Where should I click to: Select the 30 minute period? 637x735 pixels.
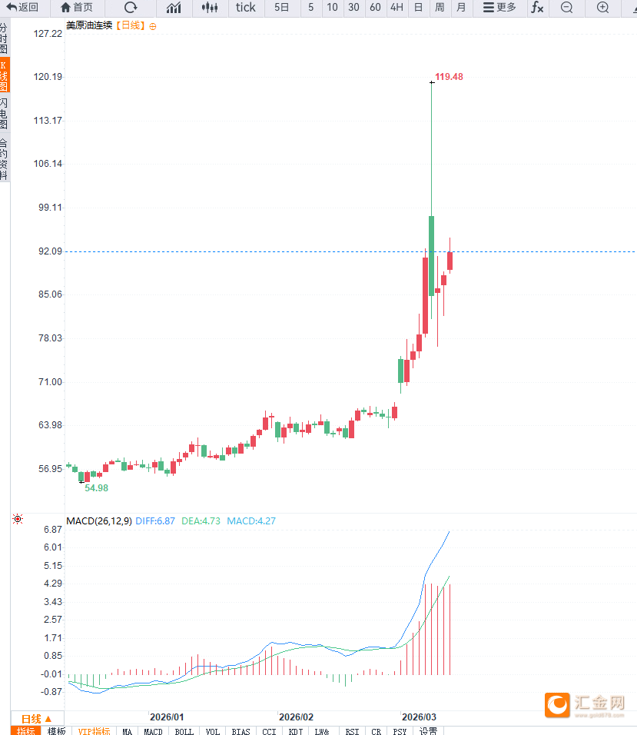[354, 8]
